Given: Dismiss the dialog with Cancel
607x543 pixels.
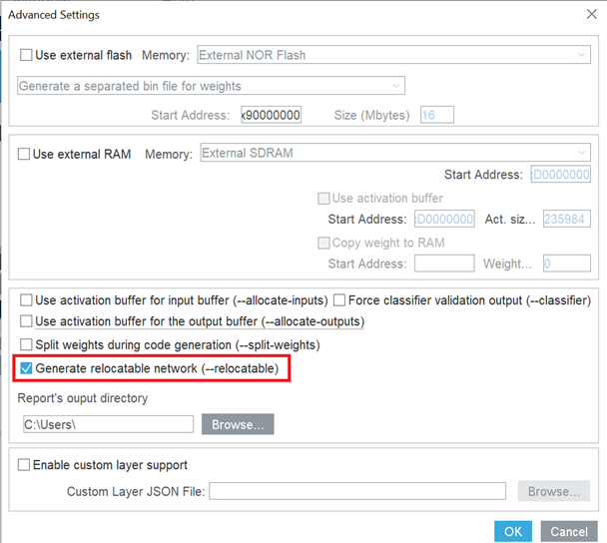Looking at the screenshot, I should click(x=569, y=531).
